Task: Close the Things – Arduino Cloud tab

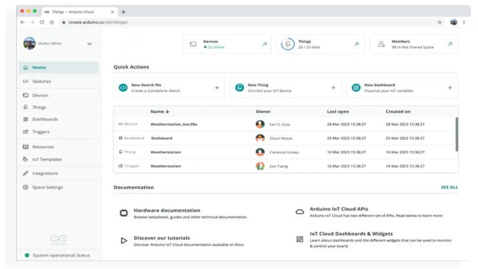Action: click(x=112, y=12)
